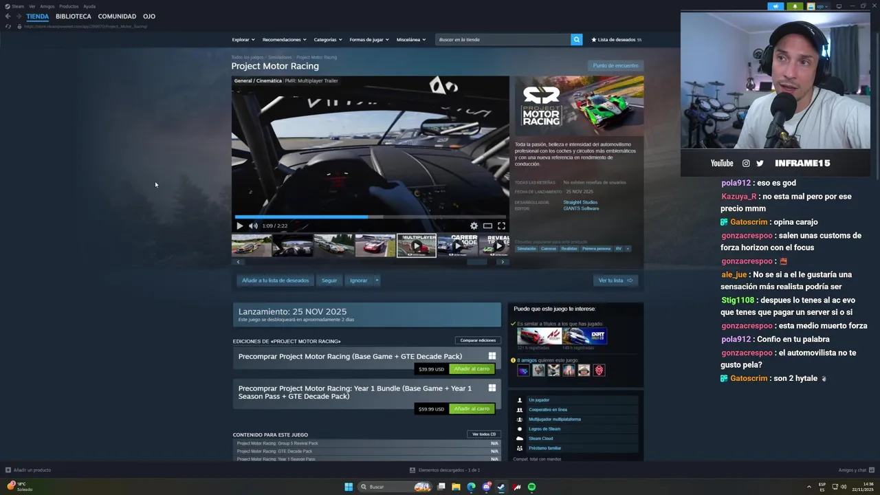Select the Multiplayer trailer thumbnail
Screen dimensions: 880x495
tap(417, 245)
